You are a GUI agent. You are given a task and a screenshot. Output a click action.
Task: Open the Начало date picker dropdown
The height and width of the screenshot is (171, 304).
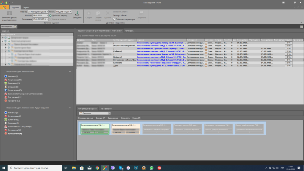click(47, 15)
